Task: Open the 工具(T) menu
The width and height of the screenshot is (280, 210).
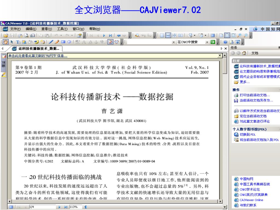Action: tap(62, 29)
